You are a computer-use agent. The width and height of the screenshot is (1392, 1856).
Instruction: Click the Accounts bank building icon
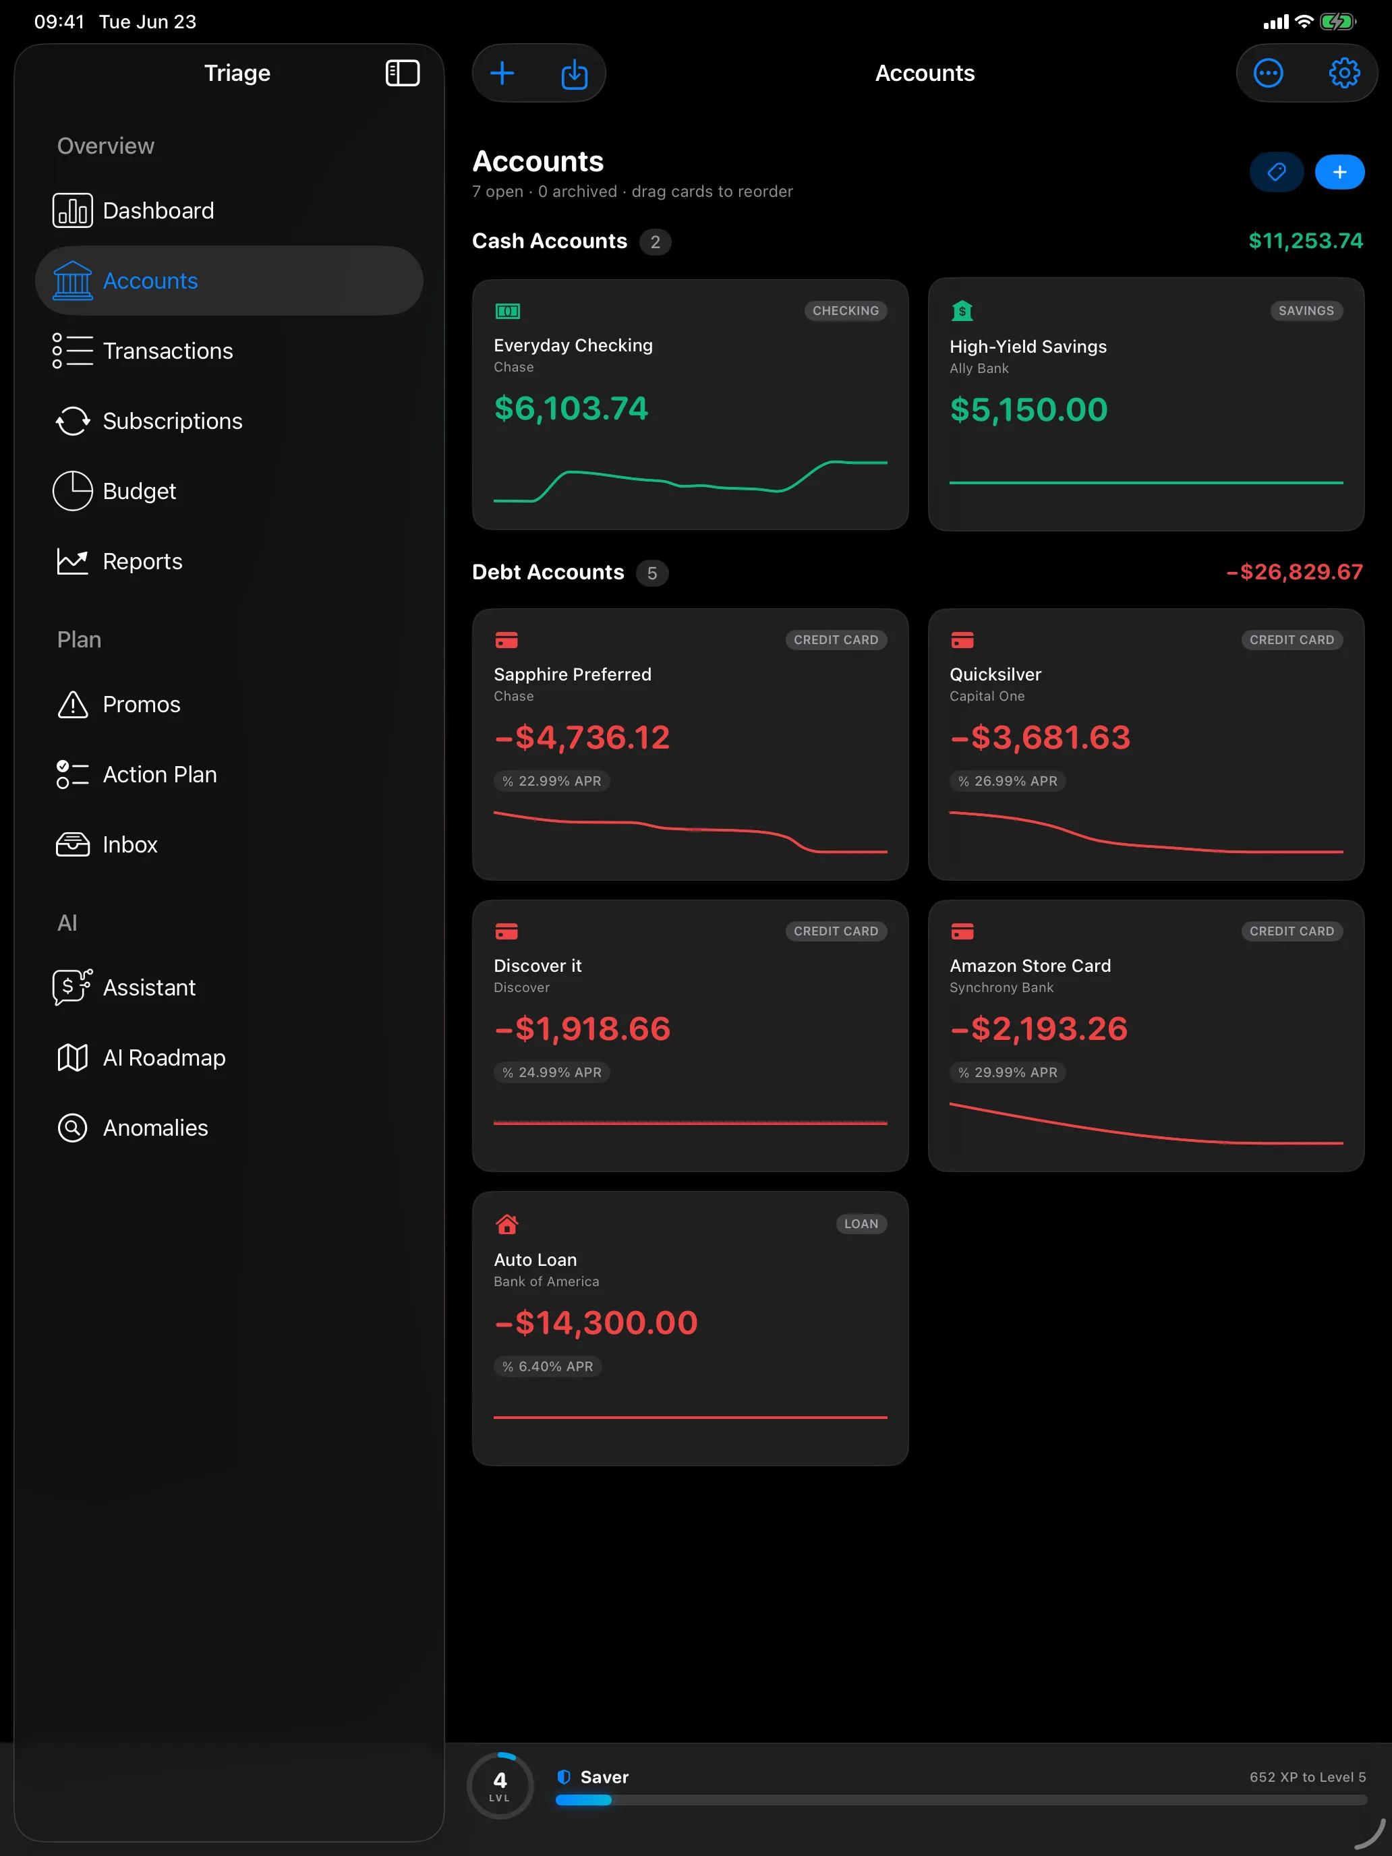[x=72, y=281]
